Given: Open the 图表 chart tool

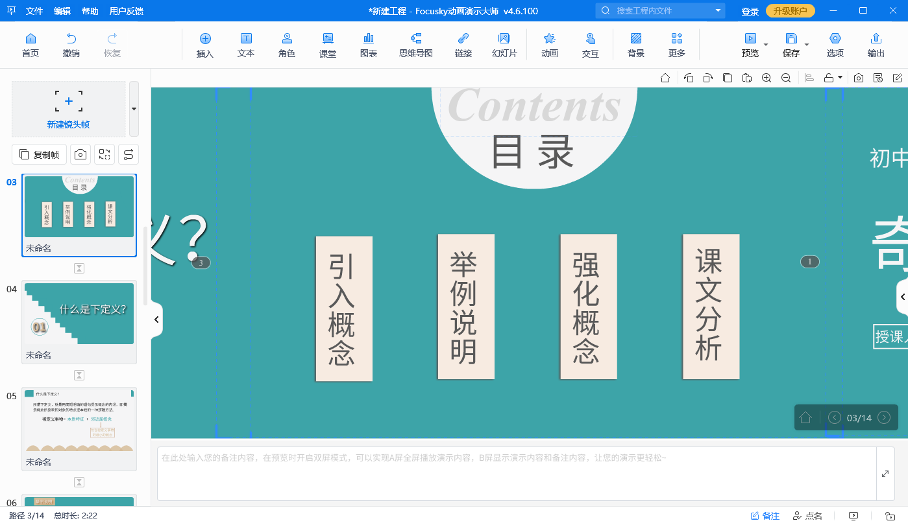Looking at the screenshot, I should pos(369,45).
